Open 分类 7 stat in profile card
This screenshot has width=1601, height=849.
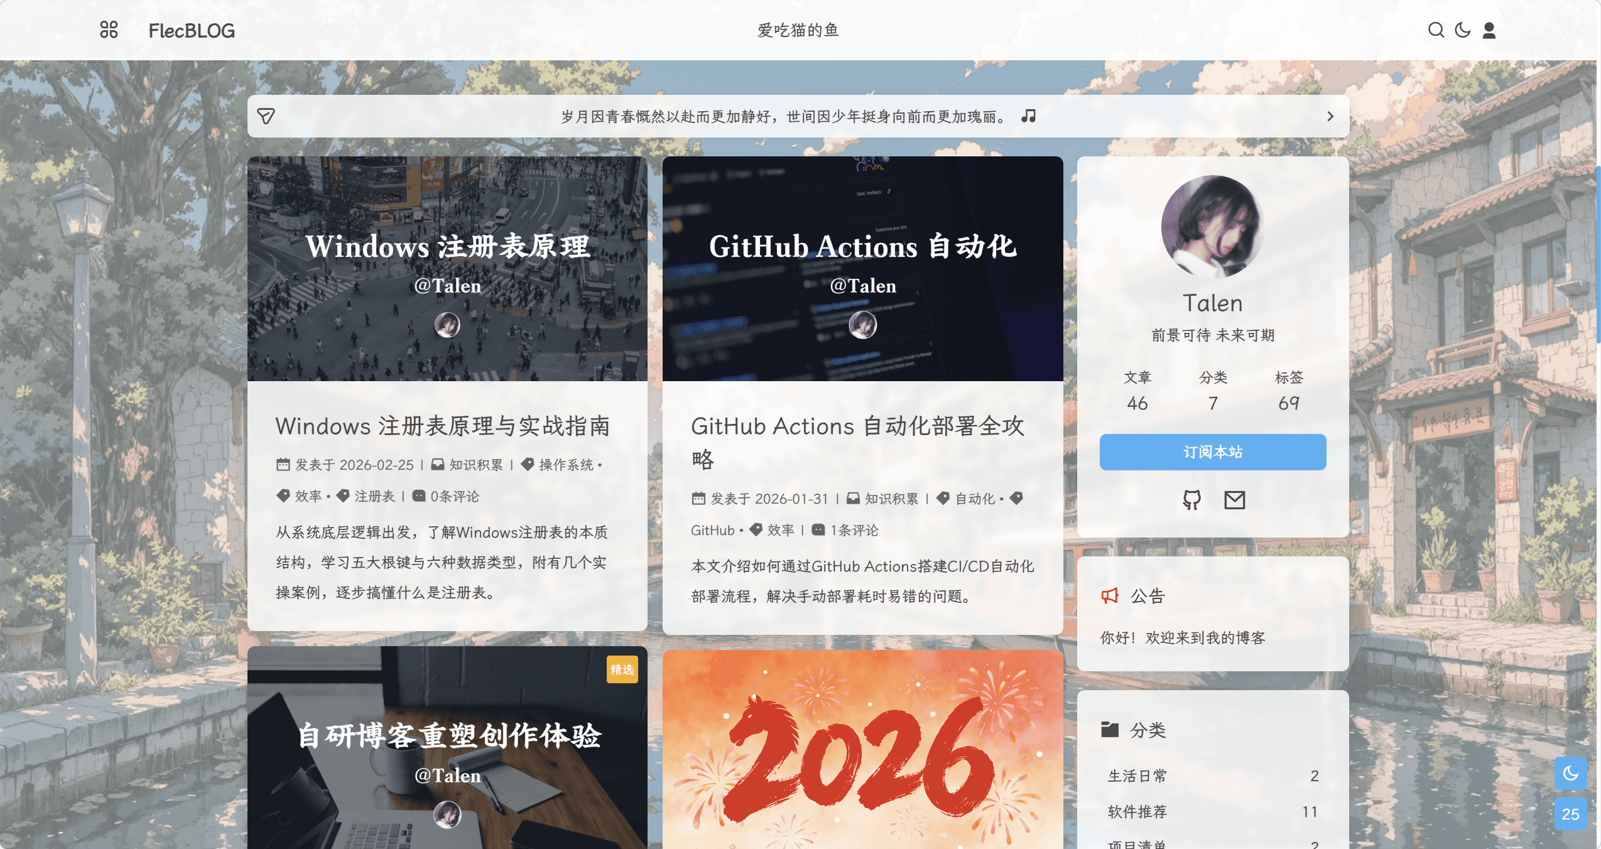1213,391
